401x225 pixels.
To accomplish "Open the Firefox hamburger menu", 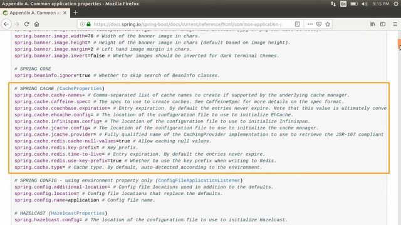I will coord(395,24).
